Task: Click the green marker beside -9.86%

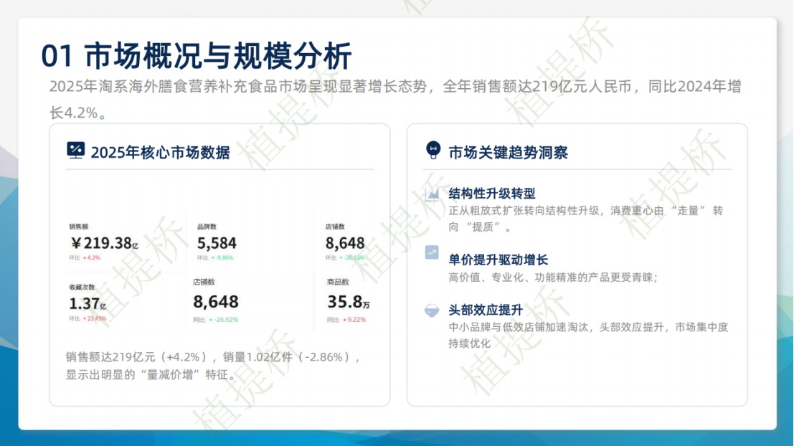Action: 213,257
